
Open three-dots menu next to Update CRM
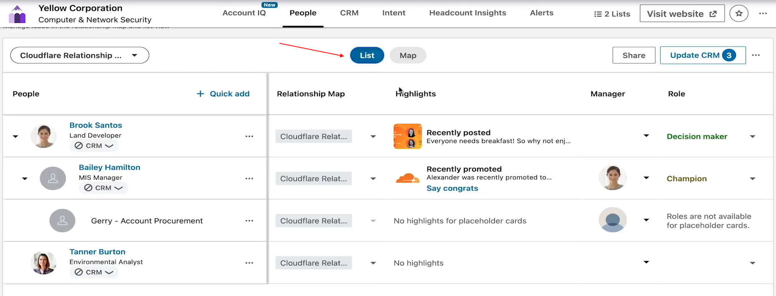click(756, 55)
